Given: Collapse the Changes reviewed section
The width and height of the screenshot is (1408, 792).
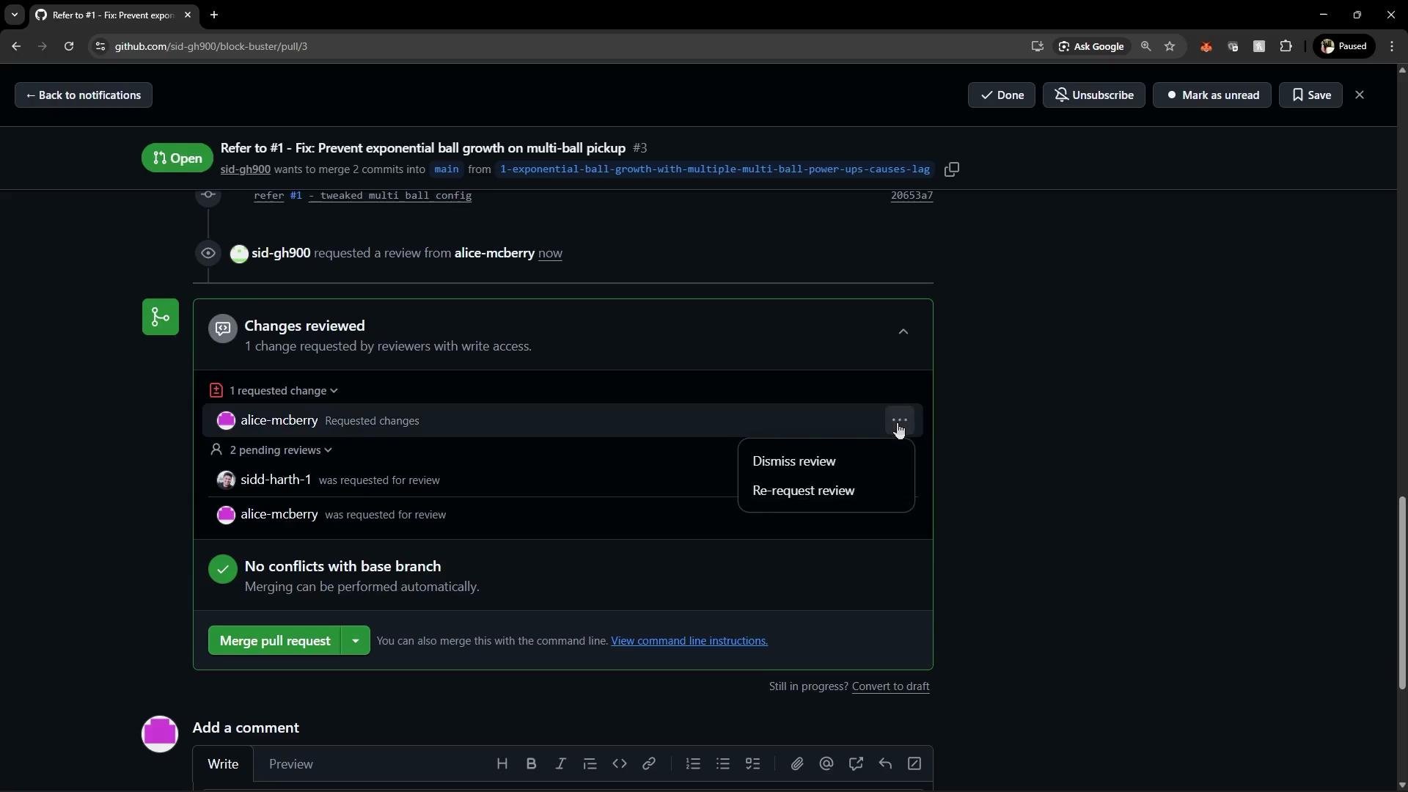Looking at the screenshot, I should tap(903, 332).
